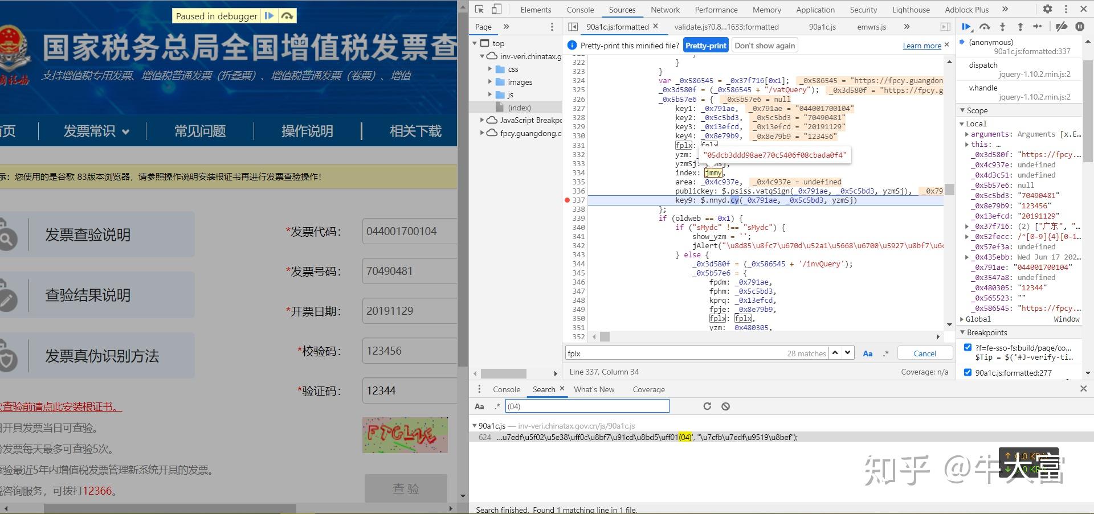1094x514 pixels.
Task: Switch to the Network panel tab
Action: coord(665,9)
